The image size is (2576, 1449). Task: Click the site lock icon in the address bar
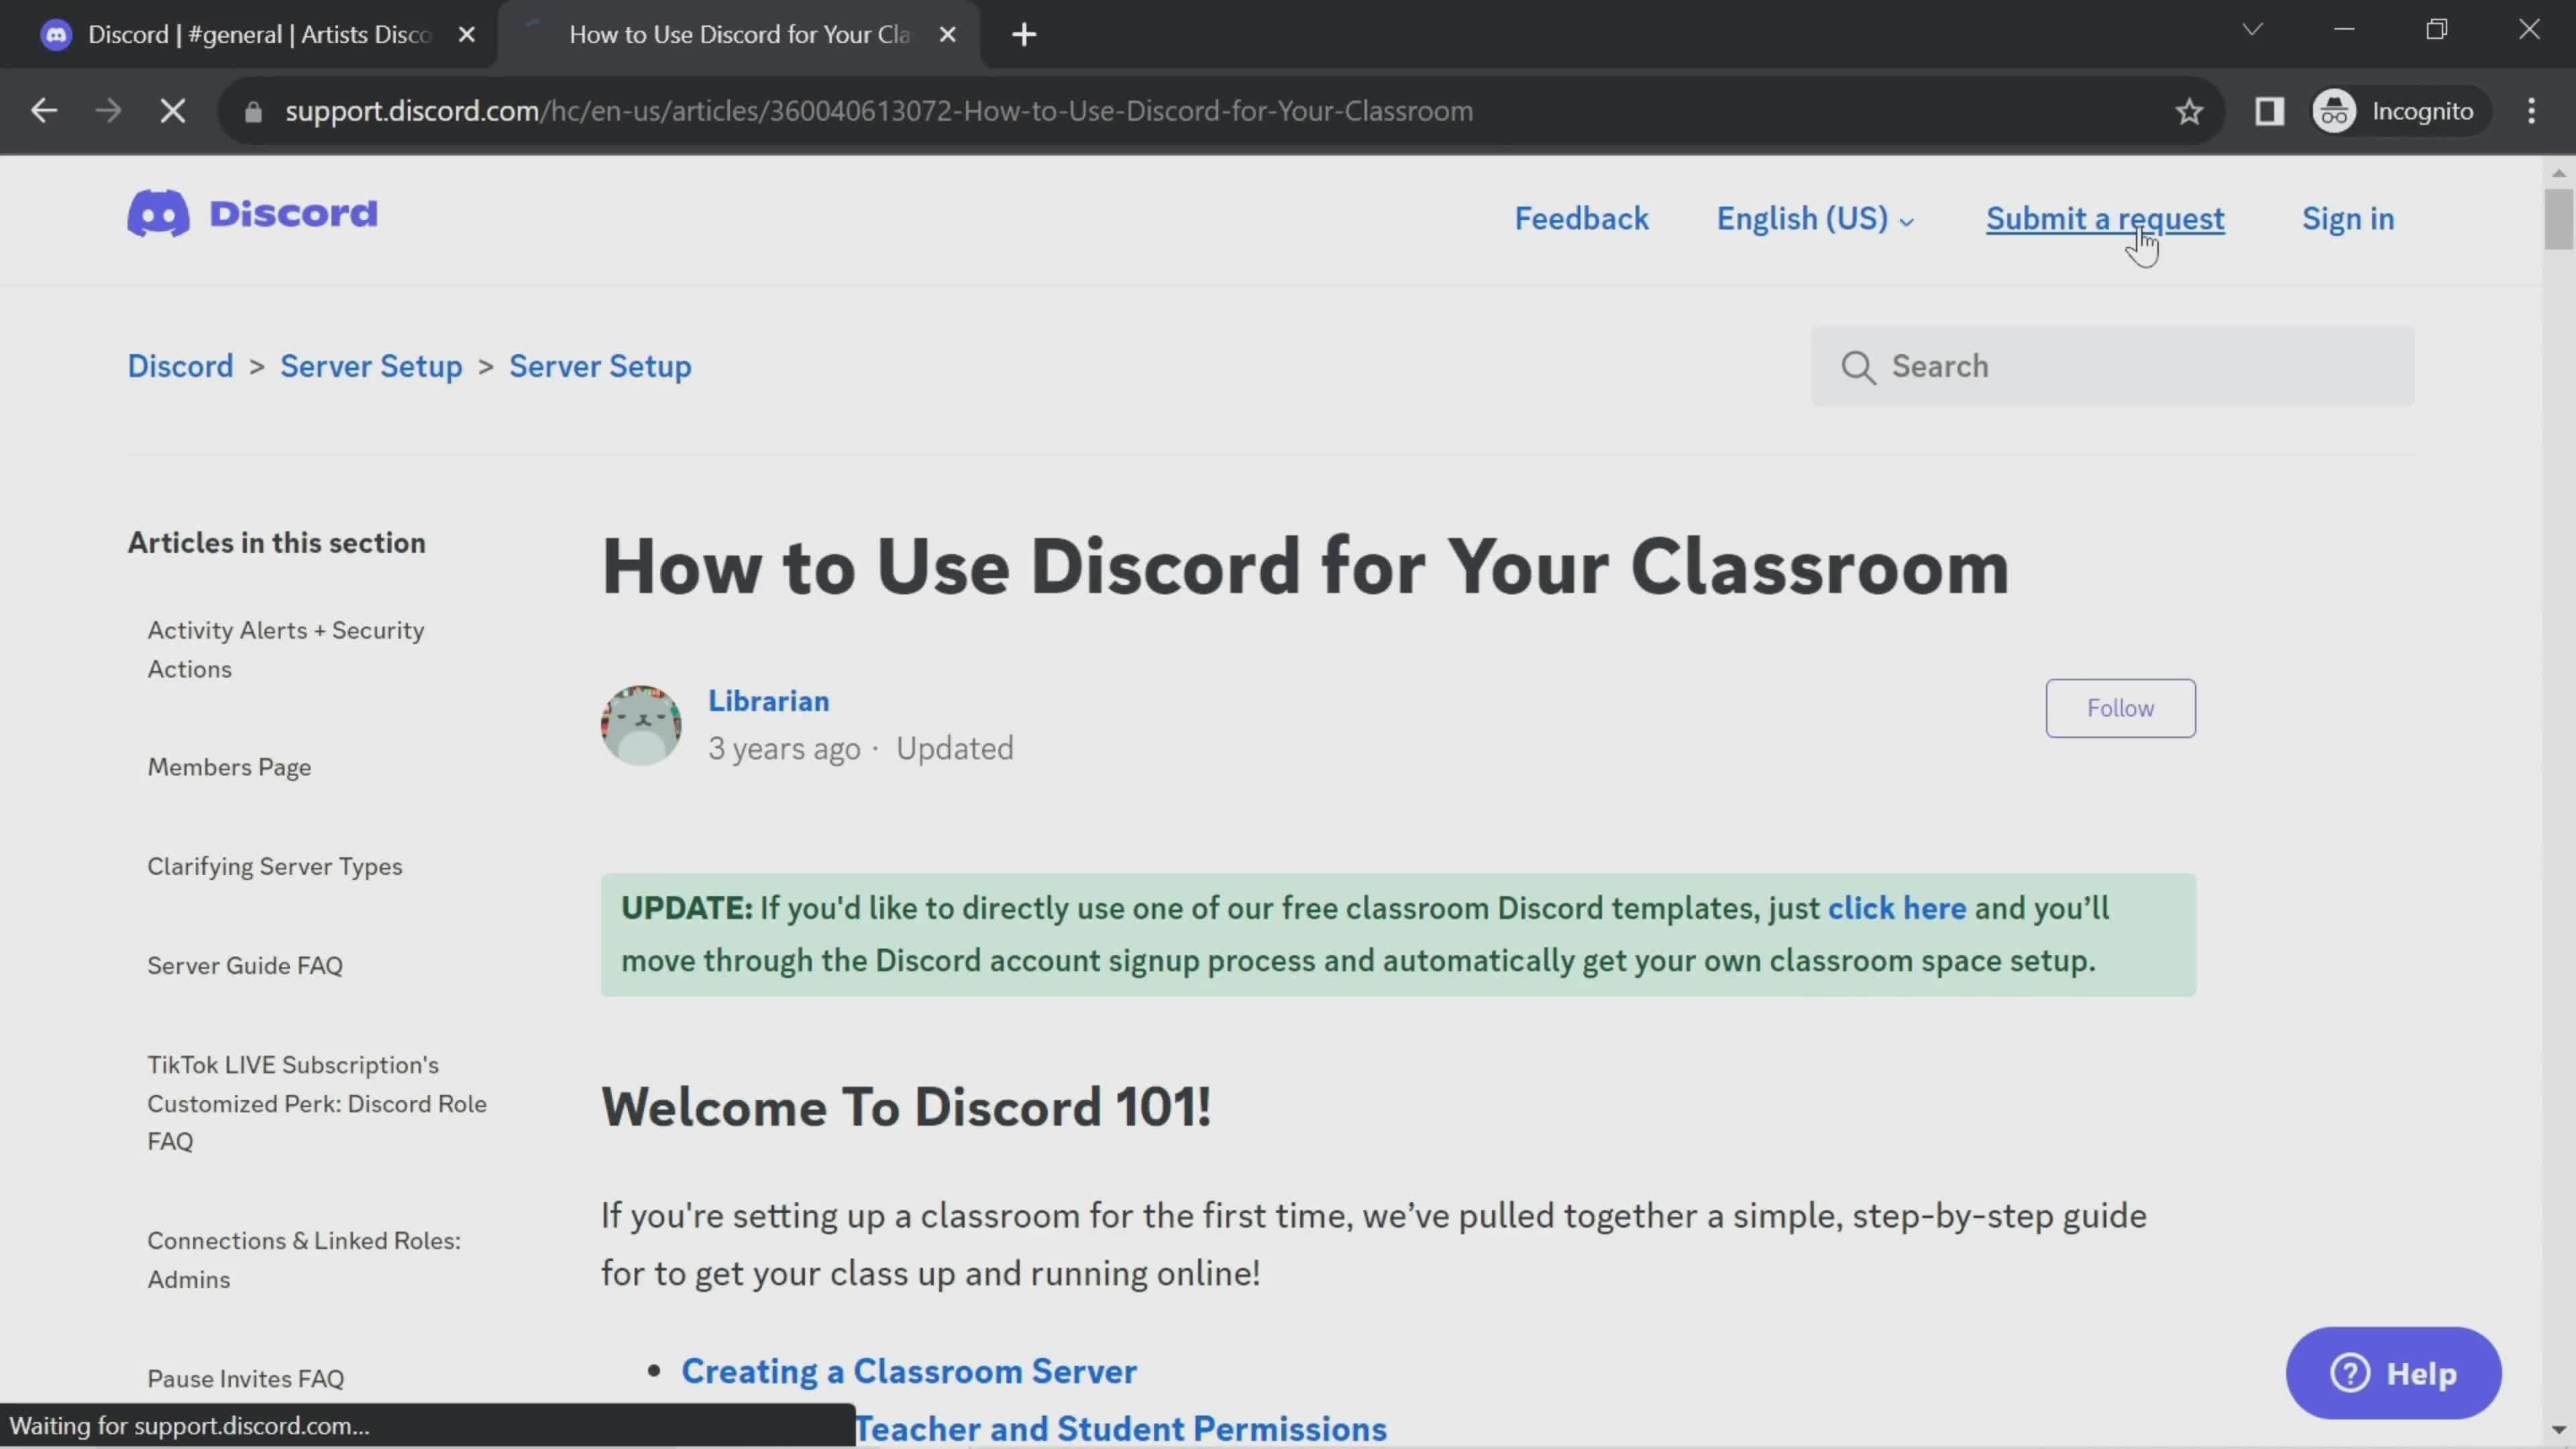pos(253,111)
